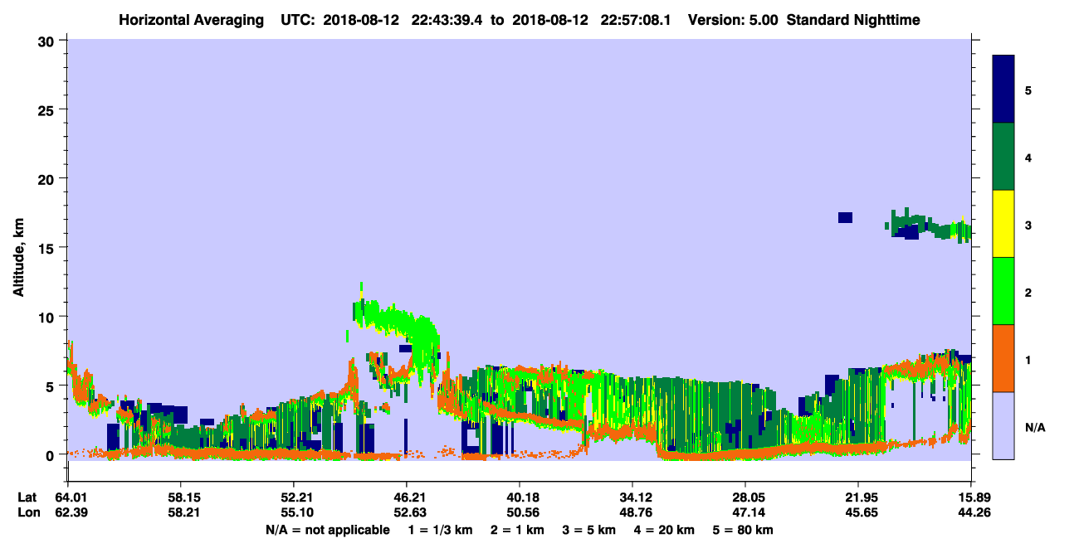Click the dark green level 4 color swatch
1079x553 pixels.
click(x=1003, y=157)
